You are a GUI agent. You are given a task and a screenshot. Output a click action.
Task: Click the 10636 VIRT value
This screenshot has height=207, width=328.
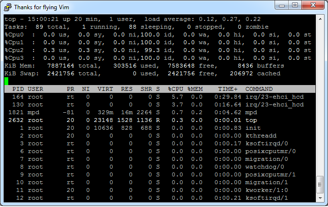point(104,128)
